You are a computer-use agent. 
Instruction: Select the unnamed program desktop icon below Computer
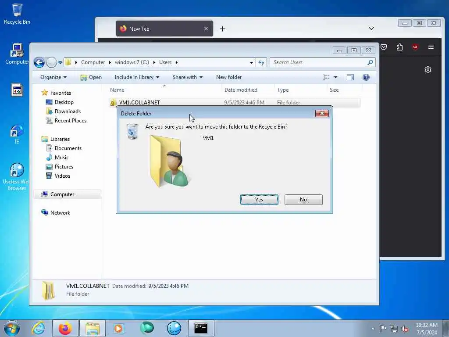[17, 90]
